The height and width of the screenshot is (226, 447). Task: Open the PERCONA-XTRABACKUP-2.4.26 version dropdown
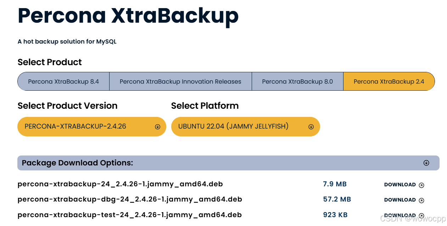click(x=92, y=126)
